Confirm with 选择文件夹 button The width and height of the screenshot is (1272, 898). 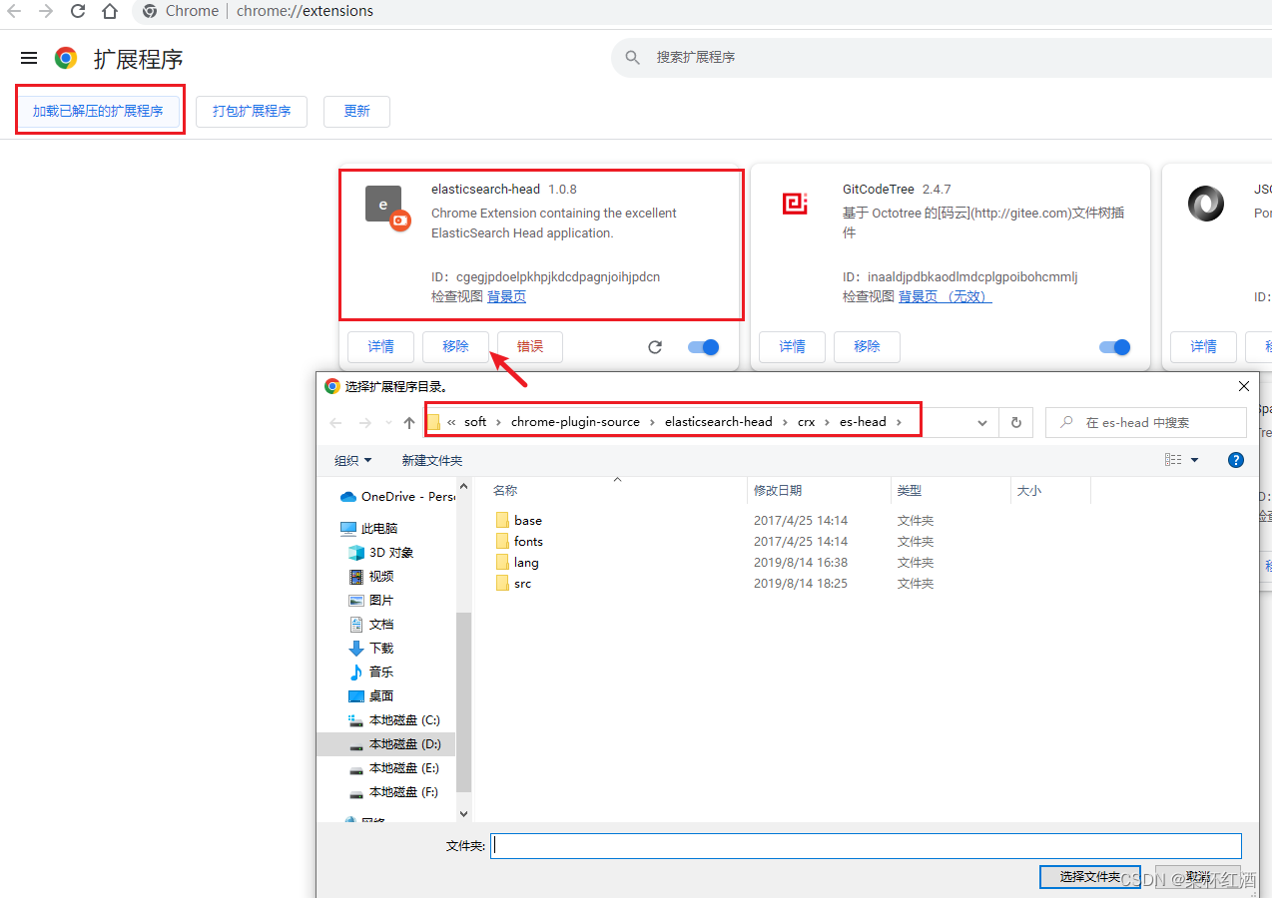(1089, 876)
